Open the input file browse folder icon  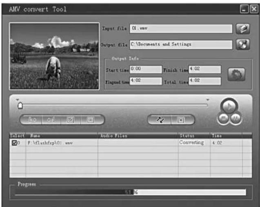243,29
